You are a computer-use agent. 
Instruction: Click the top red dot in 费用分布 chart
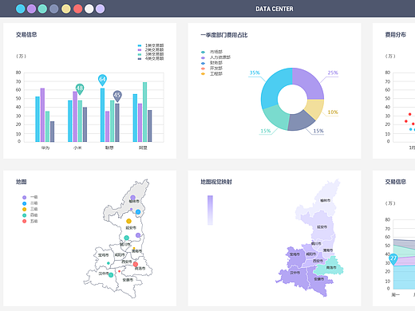click(410, 114)
